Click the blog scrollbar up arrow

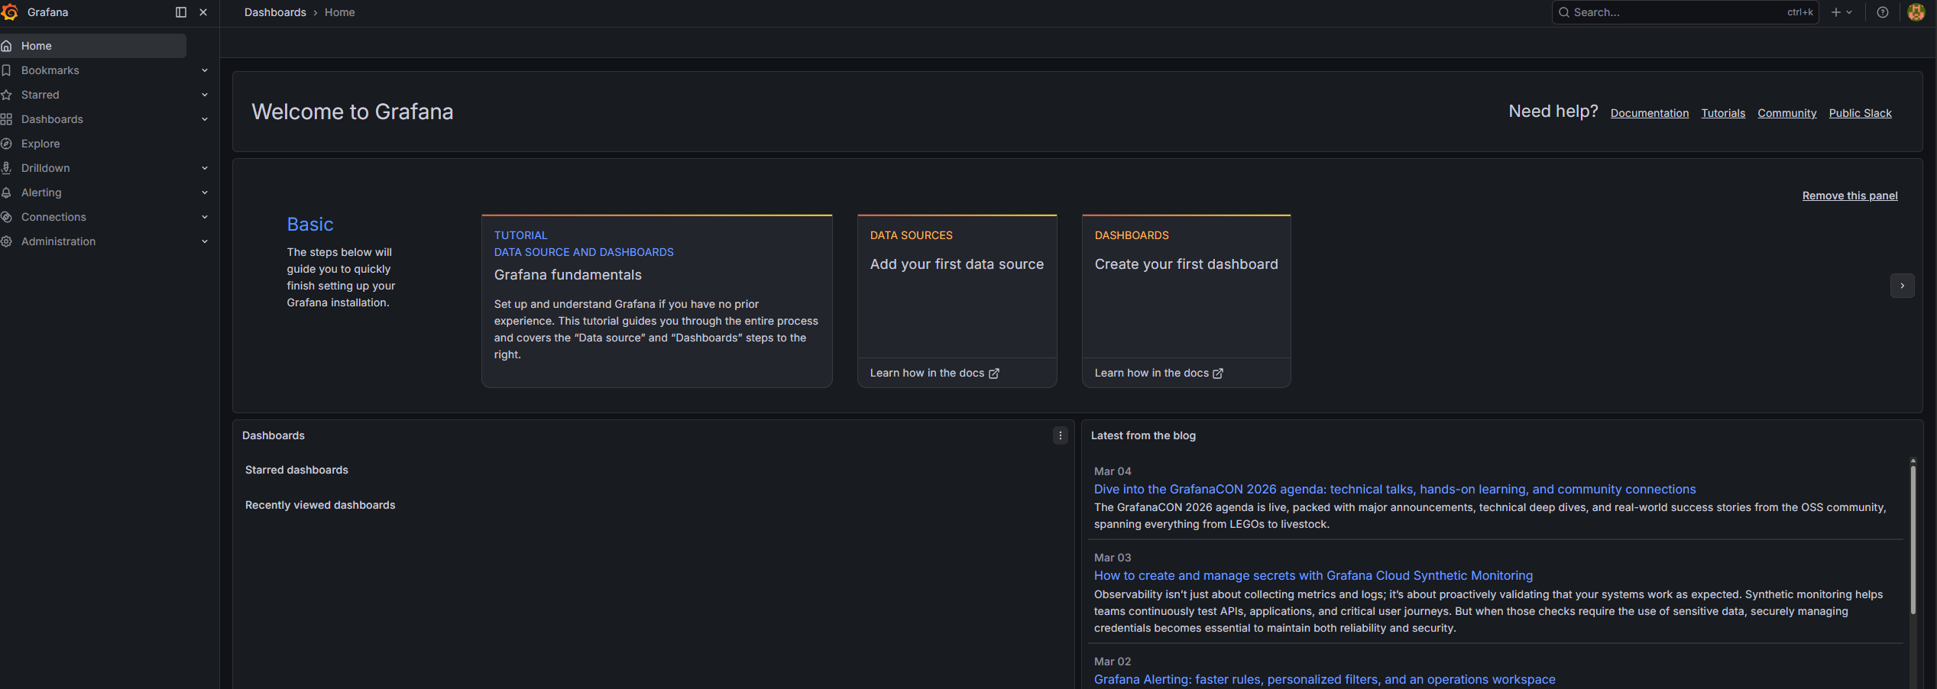1913,461
